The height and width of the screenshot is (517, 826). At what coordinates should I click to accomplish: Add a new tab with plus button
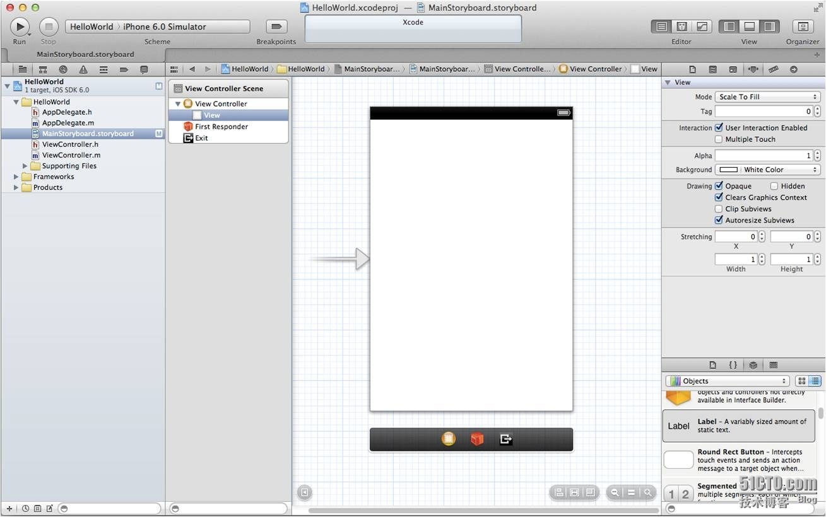818,55
